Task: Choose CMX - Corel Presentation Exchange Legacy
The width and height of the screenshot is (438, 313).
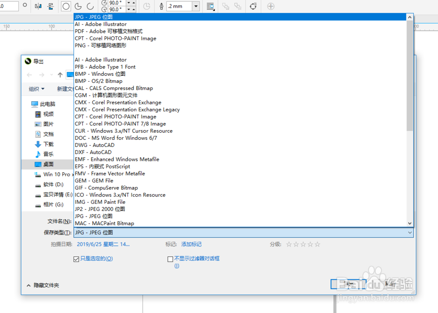Action: tap(240, 110)
